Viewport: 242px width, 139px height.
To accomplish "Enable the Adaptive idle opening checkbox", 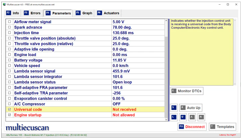I will tap(10, 49).
